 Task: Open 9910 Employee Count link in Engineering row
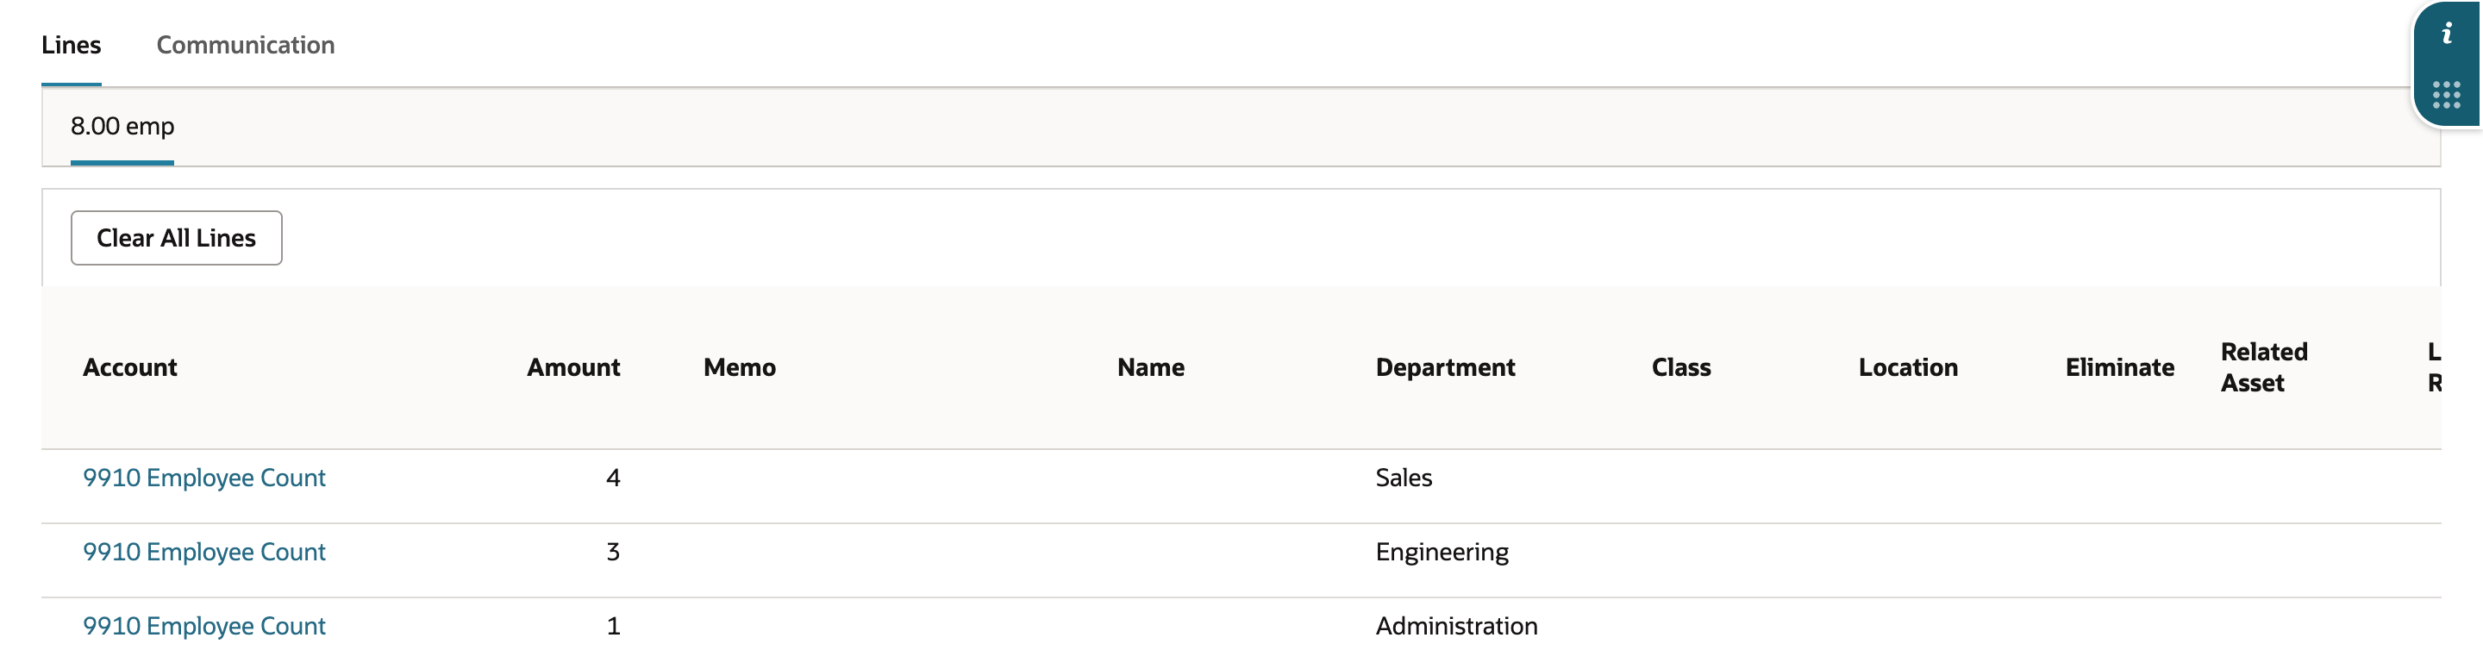point(204,553)
